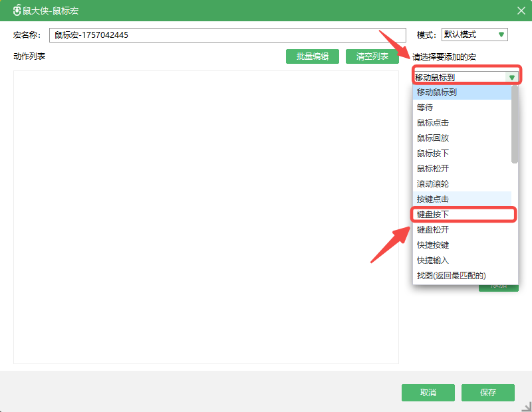This screenshot has height=412, width=532.
Task: Click the 保存 button
Action: (x=487, y=393)
